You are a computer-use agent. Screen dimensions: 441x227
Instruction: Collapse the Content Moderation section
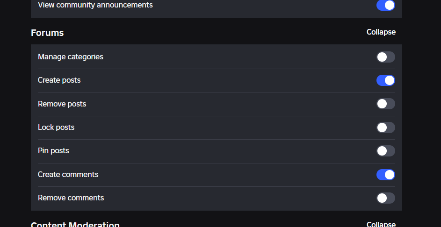coord(381,224)
